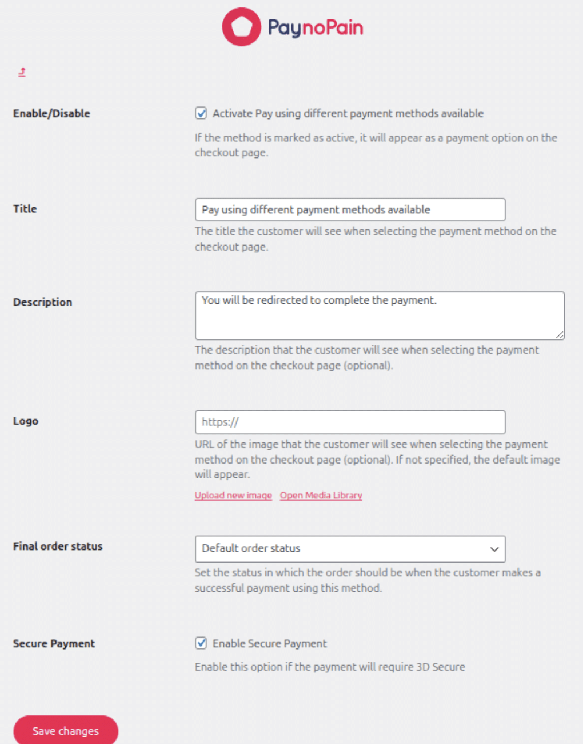Open the Final order status dropdown
This screenshot has width=583, height=744.
[x=350, y=549]
